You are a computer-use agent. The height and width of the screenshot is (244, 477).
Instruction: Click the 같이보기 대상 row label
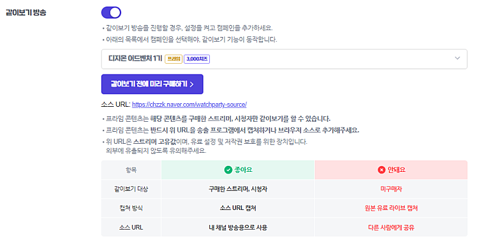coord(131,189)
